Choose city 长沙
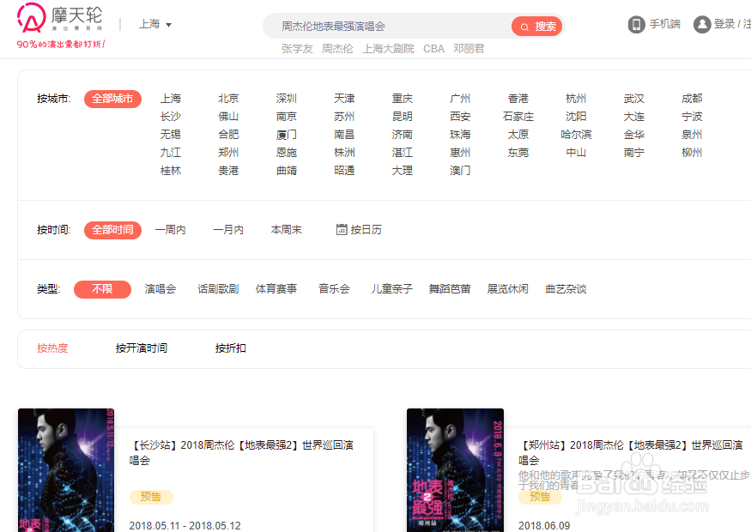Screen dimensions: 751x532 pos(171,117)
